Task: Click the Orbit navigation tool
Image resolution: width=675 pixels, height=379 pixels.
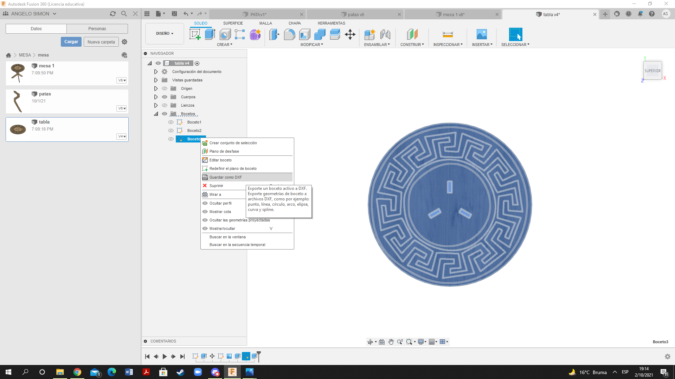Action: 370,342
